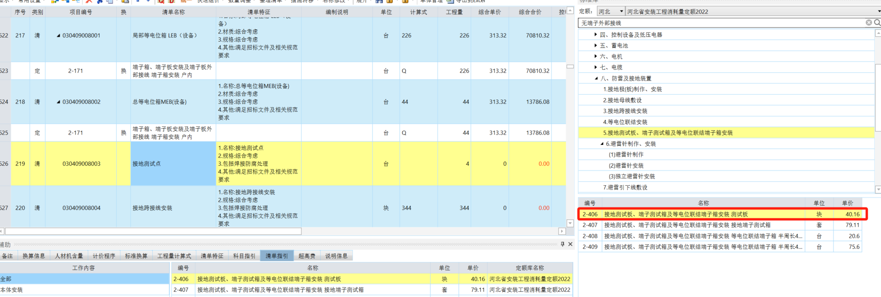Open the 工程量计算式 tab
This screenshot has width=881, height=297.
click(x=174, y=256)
